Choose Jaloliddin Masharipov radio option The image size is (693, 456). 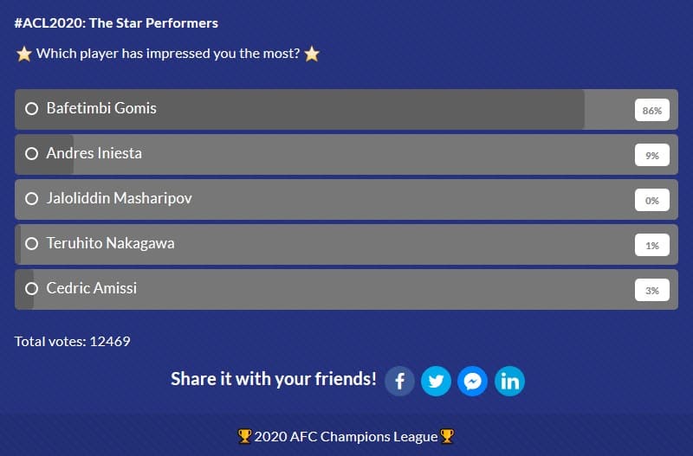click(31, 199)
